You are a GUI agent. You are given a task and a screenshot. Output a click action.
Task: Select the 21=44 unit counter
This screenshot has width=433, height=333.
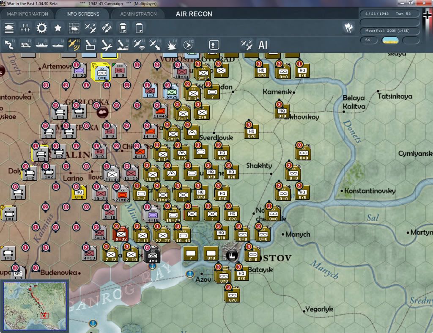pos(112,174)
